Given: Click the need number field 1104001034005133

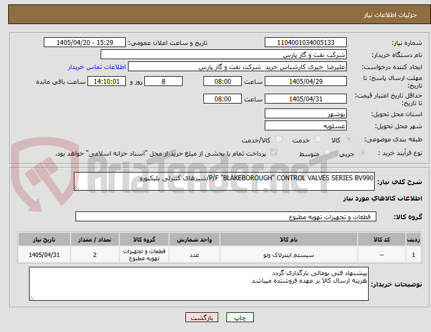Looking at the screenshot, I should (305, 42).
